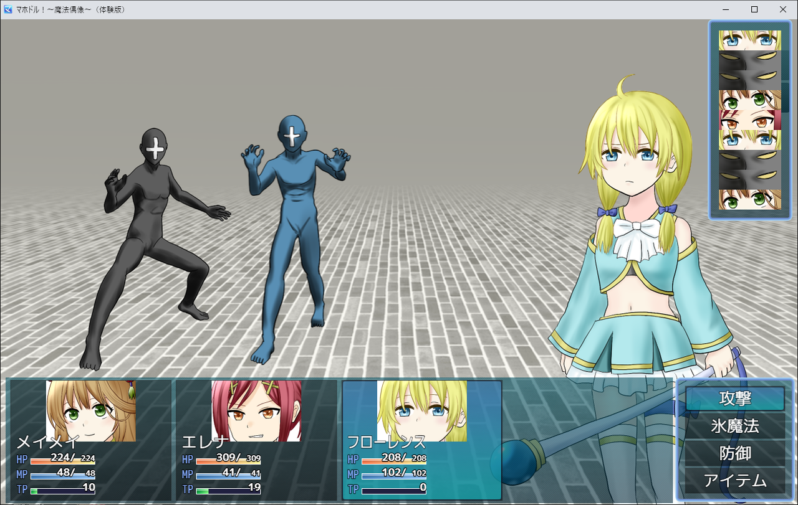Minimize the game window
Viewport: 798px width, 505px height.
[726, 9]
